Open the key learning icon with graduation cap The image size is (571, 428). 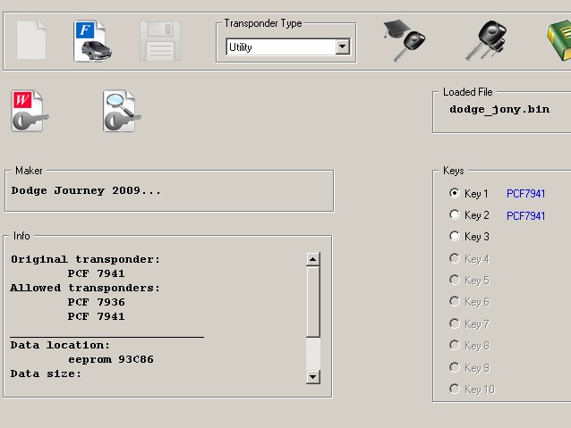pyautogui.click(x=405, y=40)
